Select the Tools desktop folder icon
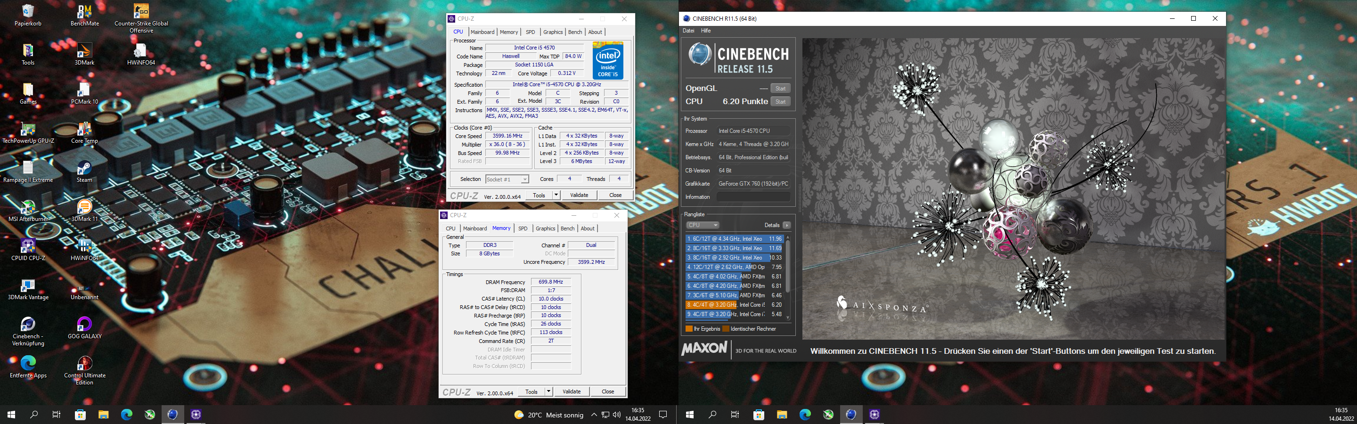The width and height of the screenshot is (1357, 424). click(28, 54)
